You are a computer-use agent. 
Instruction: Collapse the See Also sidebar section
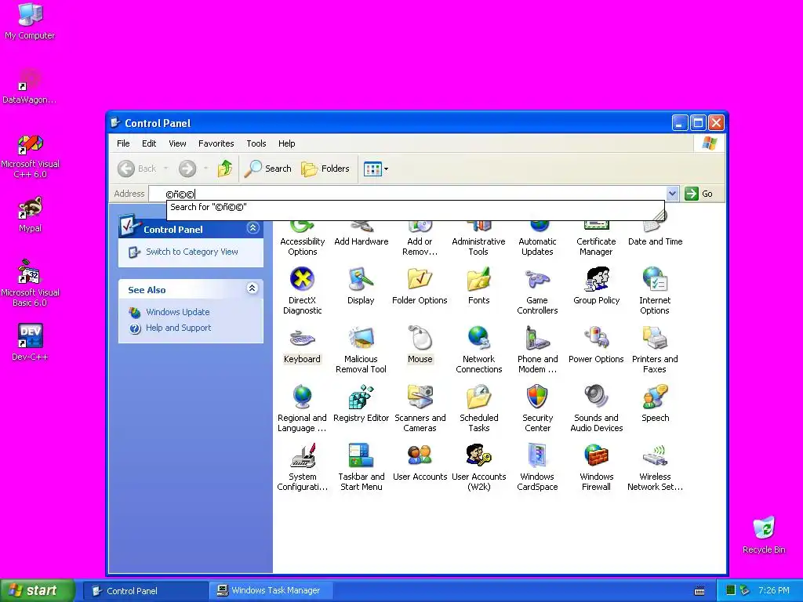click(252, 288)
